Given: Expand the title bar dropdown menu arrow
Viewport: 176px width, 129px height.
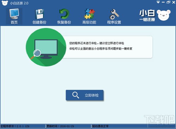Looking at the screenshot, I should [x=158, y=2].
